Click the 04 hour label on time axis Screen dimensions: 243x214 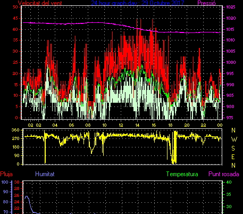[55, 125]
